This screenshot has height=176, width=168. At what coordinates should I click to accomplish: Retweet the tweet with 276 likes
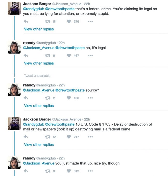48,21
